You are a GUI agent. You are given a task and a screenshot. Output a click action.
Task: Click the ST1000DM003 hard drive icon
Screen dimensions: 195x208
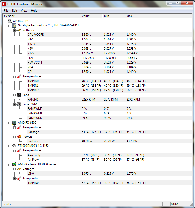(x=14, y=146)
